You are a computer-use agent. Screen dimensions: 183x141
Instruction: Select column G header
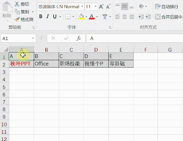170,50
